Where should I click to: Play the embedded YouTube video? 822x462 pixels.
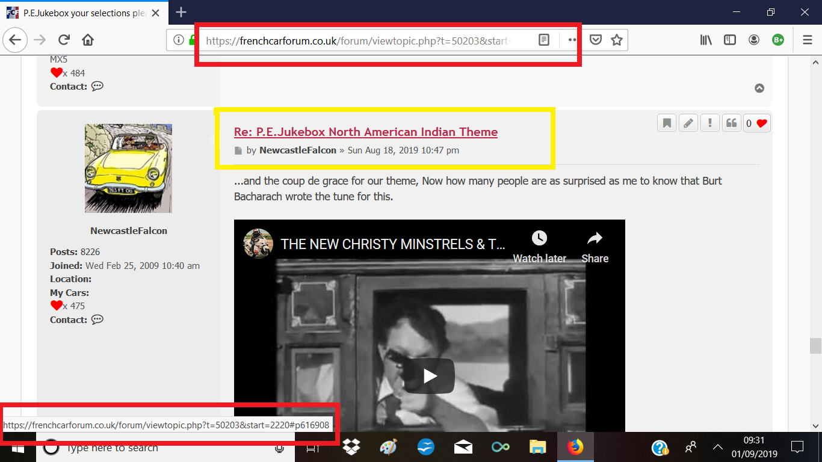[x=430, y=376]
